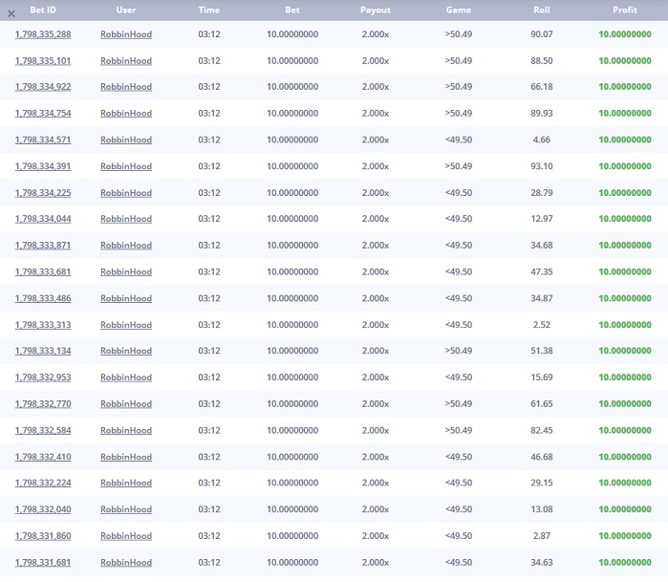The width and height of the screenshot is (668, 582).
Task: Select roll value 2.52
Action: [x=542, y=325]
